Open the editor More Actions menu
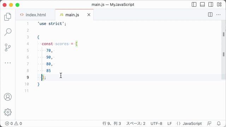 [218, 14]
